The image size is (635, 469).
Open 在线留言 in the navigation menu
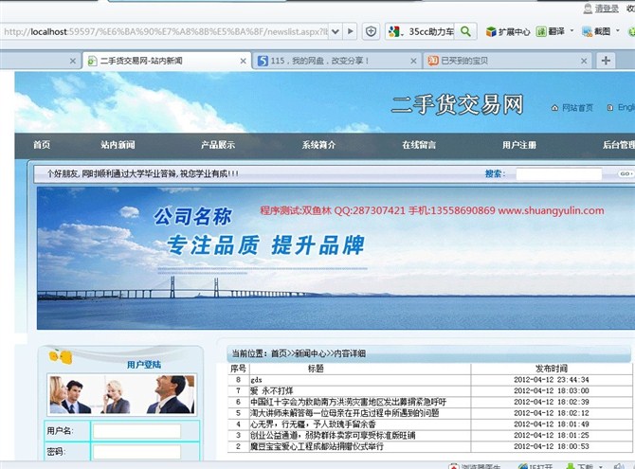pos(419,145)
